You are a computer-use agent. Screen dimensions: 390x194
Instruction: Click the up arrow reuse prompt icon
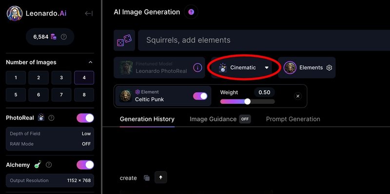tap(161, 177)
